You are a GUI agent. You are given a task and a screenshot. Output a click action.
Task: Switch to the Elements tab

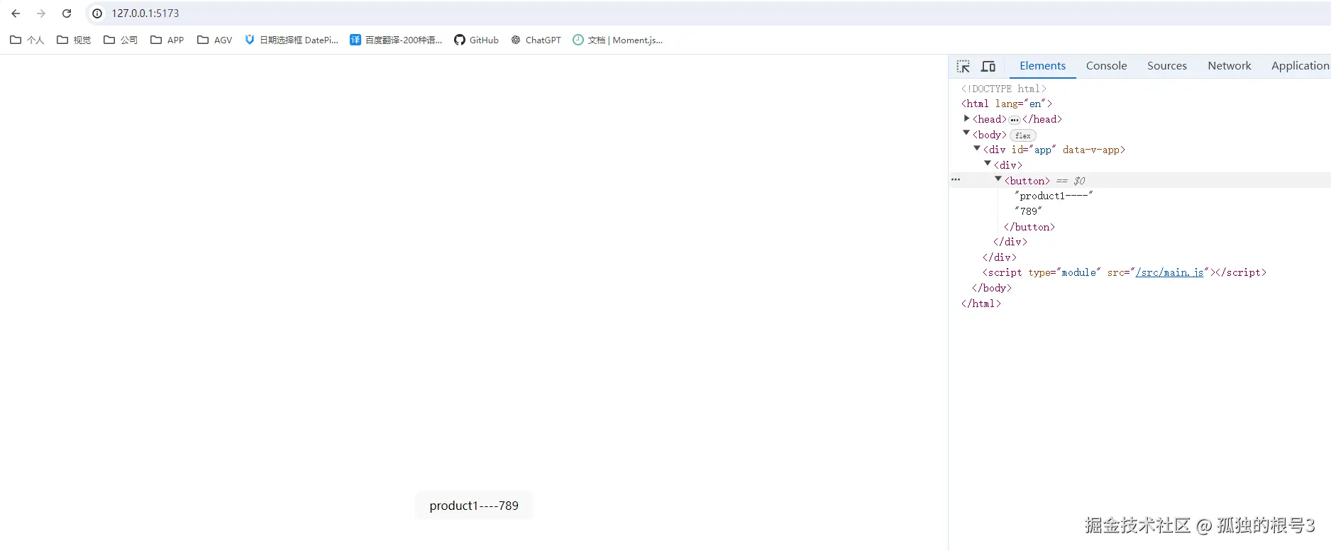pyautogui.click(x=1042, y=66)
